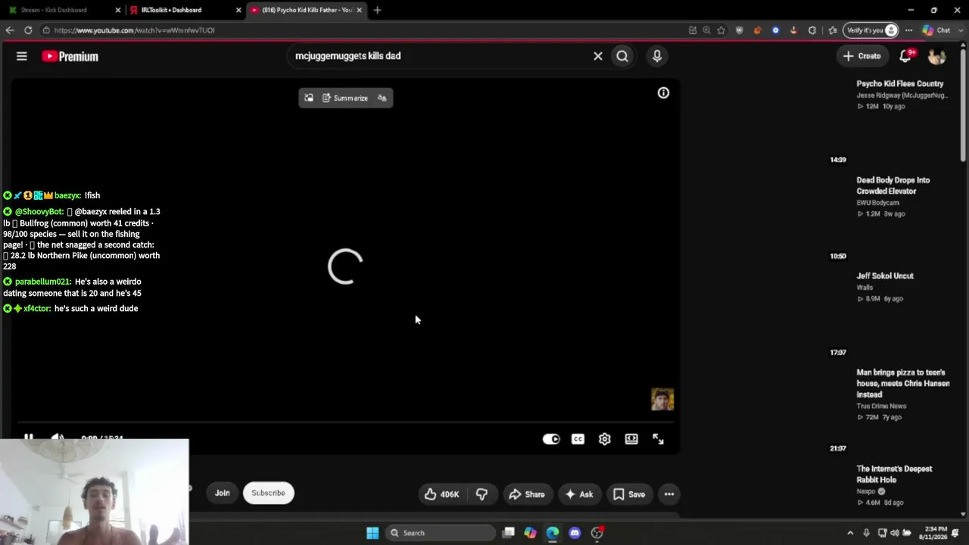Toggle closed captions
Screen dimensions: 969x545
click(x=578, y=439)
